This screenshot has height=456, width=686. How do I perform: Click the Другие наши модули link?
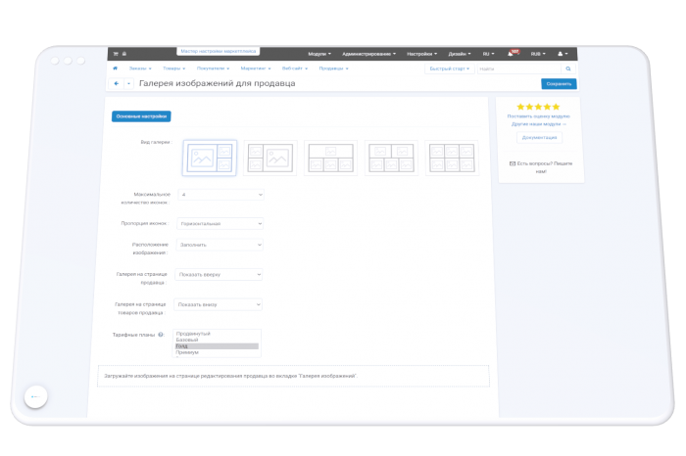coord(539,124)
